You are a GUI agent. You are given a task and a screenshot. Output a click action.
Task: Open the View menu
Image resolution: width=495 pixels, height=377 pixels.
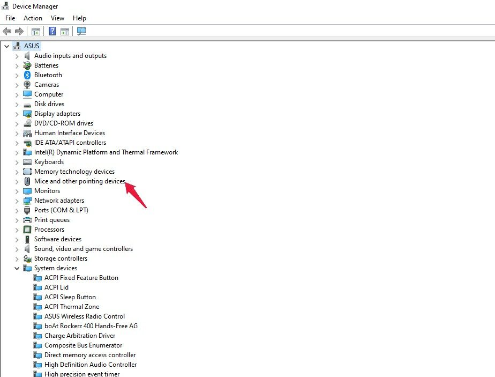(x=57, y=18)
